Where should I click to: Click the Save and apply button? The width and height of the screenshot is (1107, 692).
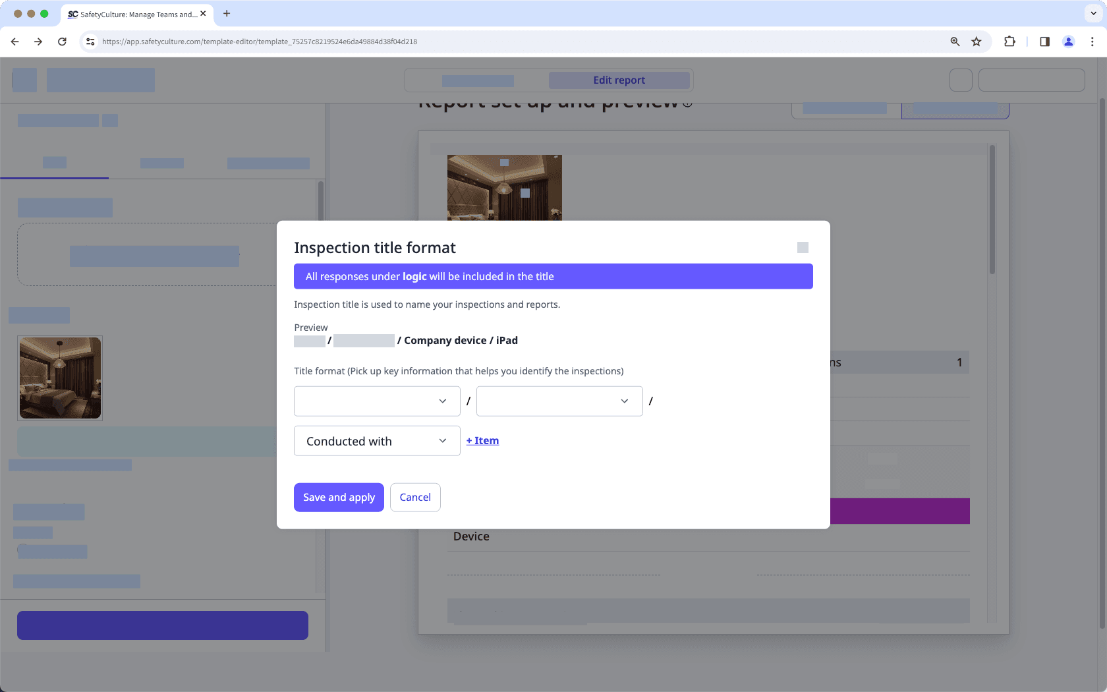tap(339, 497)
